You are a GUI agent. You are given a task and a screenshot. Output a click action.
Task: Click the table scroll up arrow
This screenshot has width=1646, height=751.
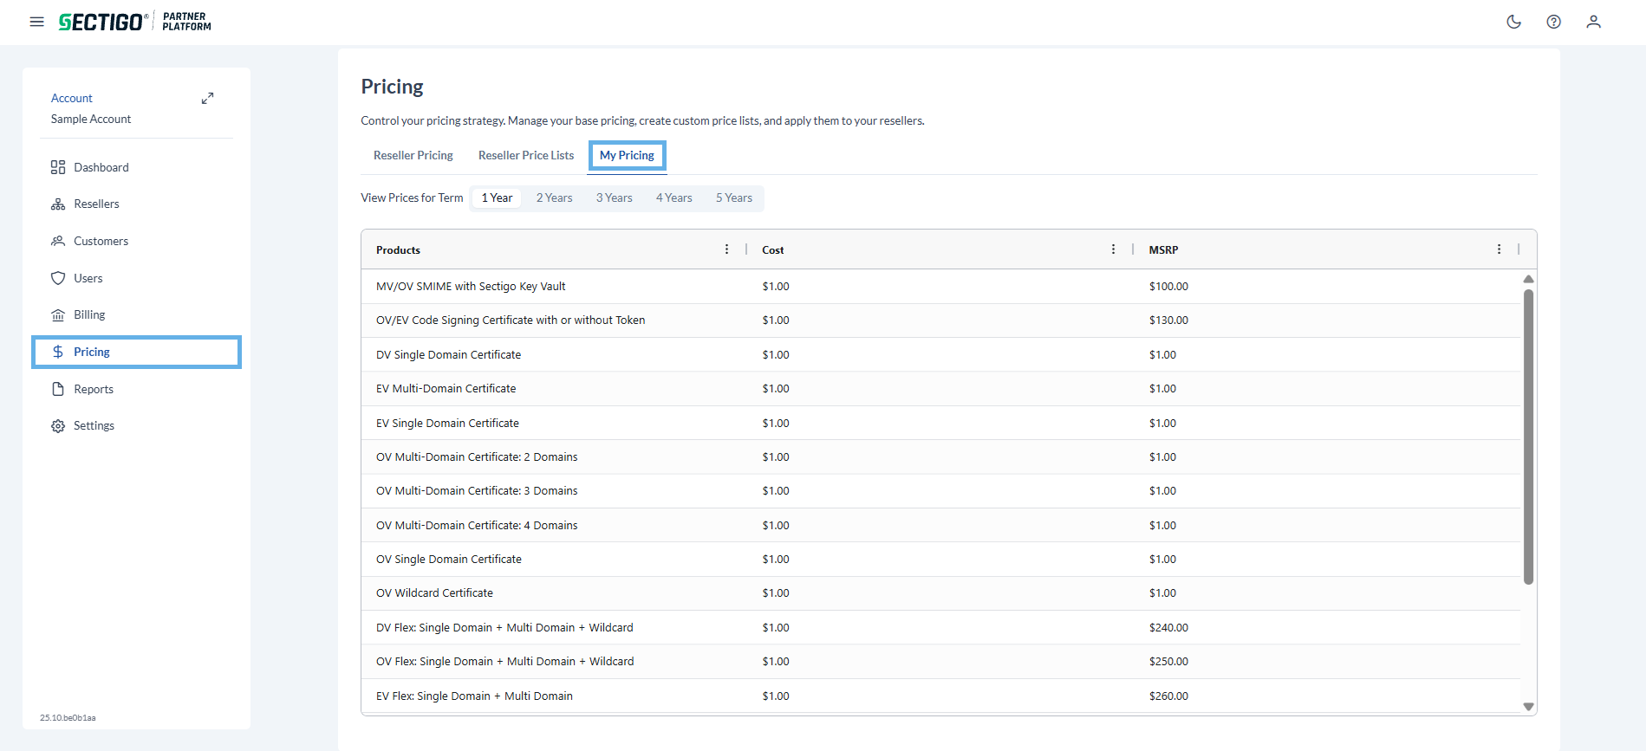point(1529,279)
